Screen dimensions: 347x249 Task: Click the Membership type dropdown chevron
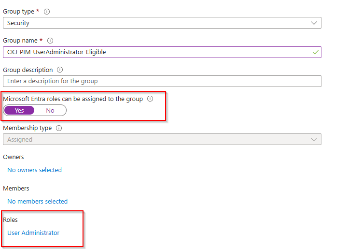click(314, 139)
